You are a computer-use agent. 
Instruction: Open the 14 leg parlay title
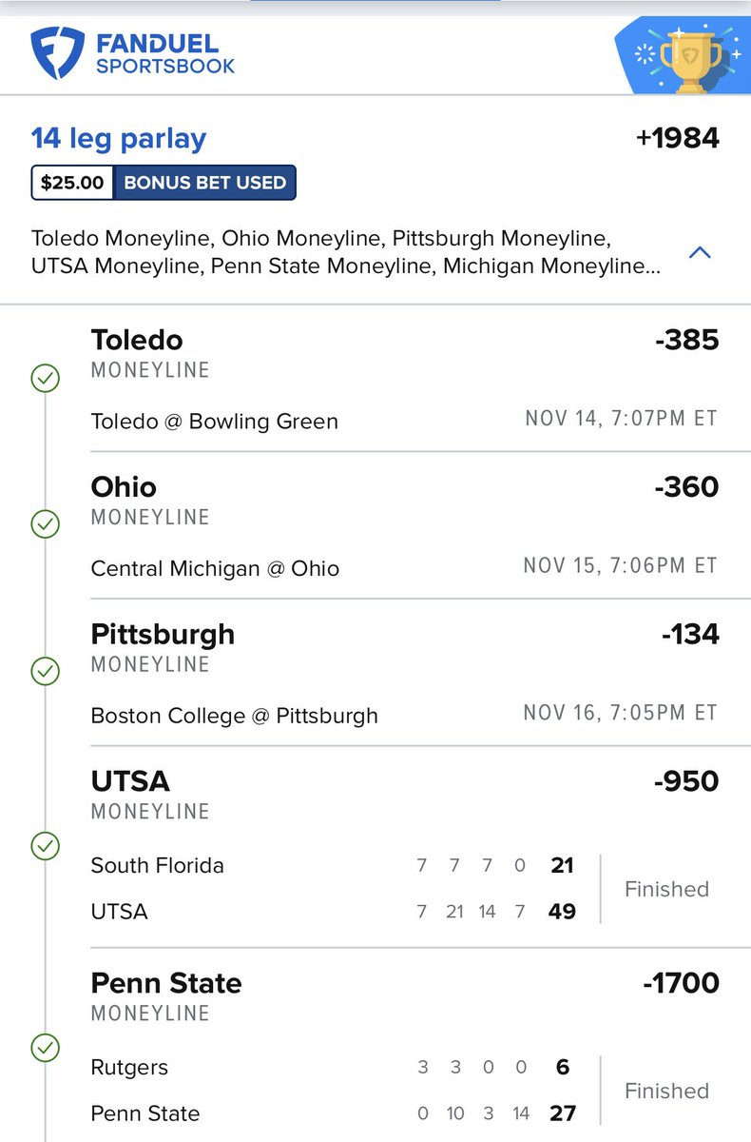(x=119, y=139)
